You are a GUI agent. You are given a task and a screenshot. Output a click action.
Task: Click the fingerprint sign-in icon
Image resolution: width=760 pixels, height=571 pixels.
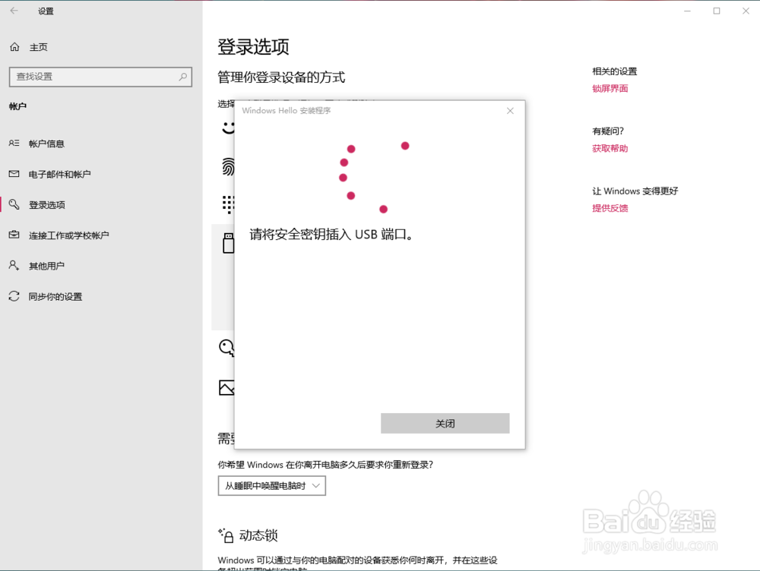pyautogui.click(x=228, y=167)
